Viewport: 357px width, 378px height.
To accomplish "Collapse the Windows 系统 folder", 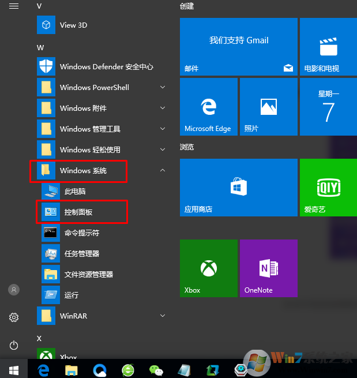I will click(x=163, y=170).
